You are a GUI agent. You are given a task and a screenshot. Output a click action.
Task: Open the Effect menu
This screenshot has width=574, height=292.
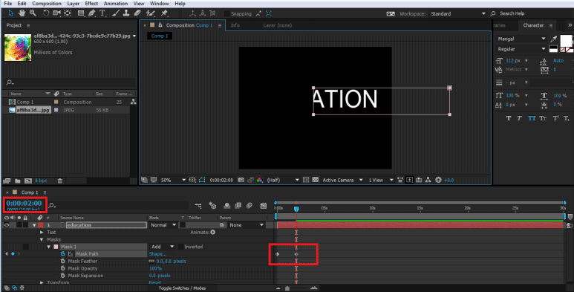coord(91,3)
